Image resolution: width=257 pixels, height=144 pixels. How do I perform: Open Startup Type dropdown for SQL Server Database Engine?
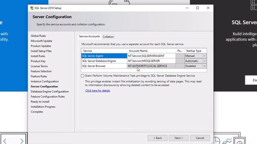(204, 61)
